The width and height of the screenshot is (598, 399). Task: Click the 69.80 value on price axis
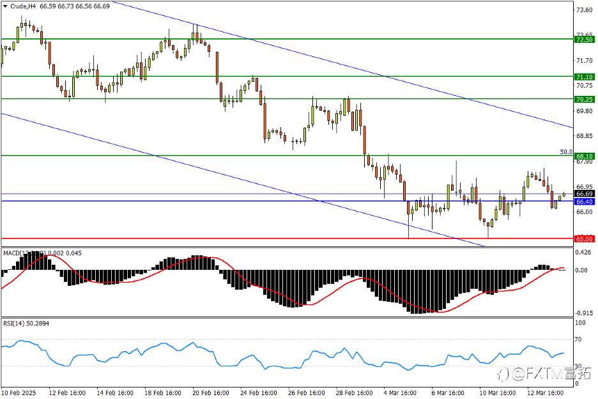(x=585, y=111)
